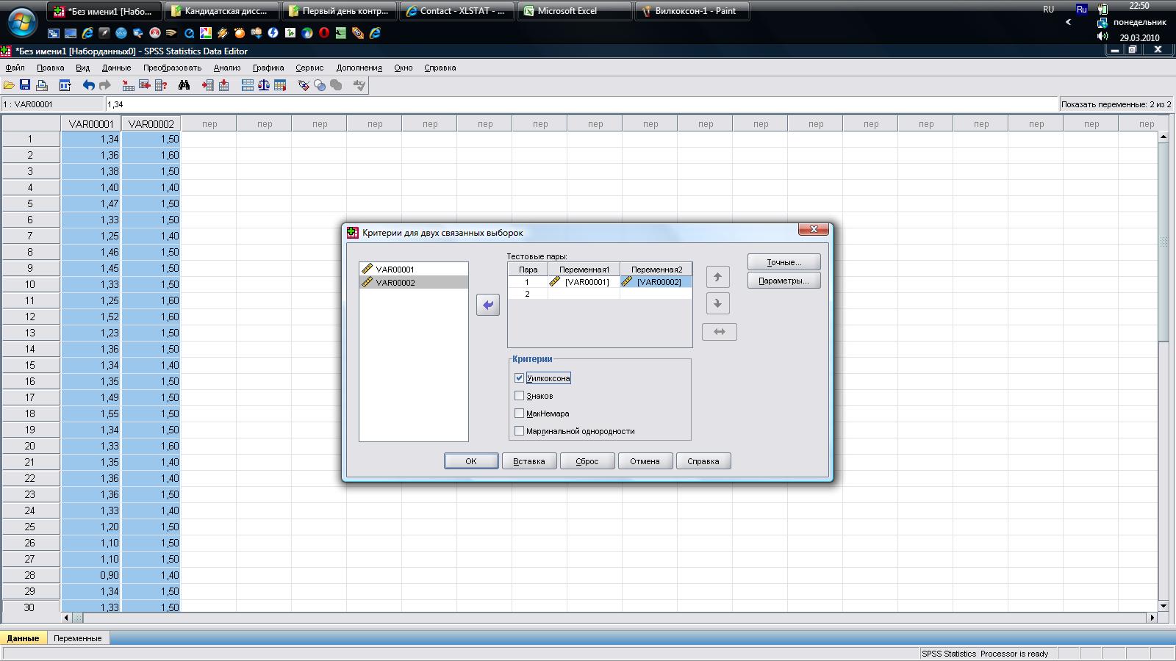
Task: Enable the Знаков test checkbox
Action: click(520, 396)
